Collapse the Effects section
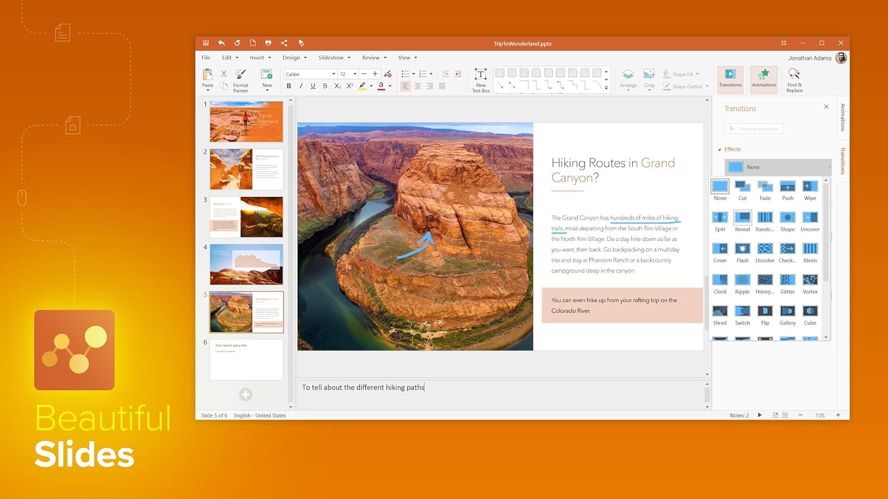Screen dimensions: 888x499 [720, 149]
